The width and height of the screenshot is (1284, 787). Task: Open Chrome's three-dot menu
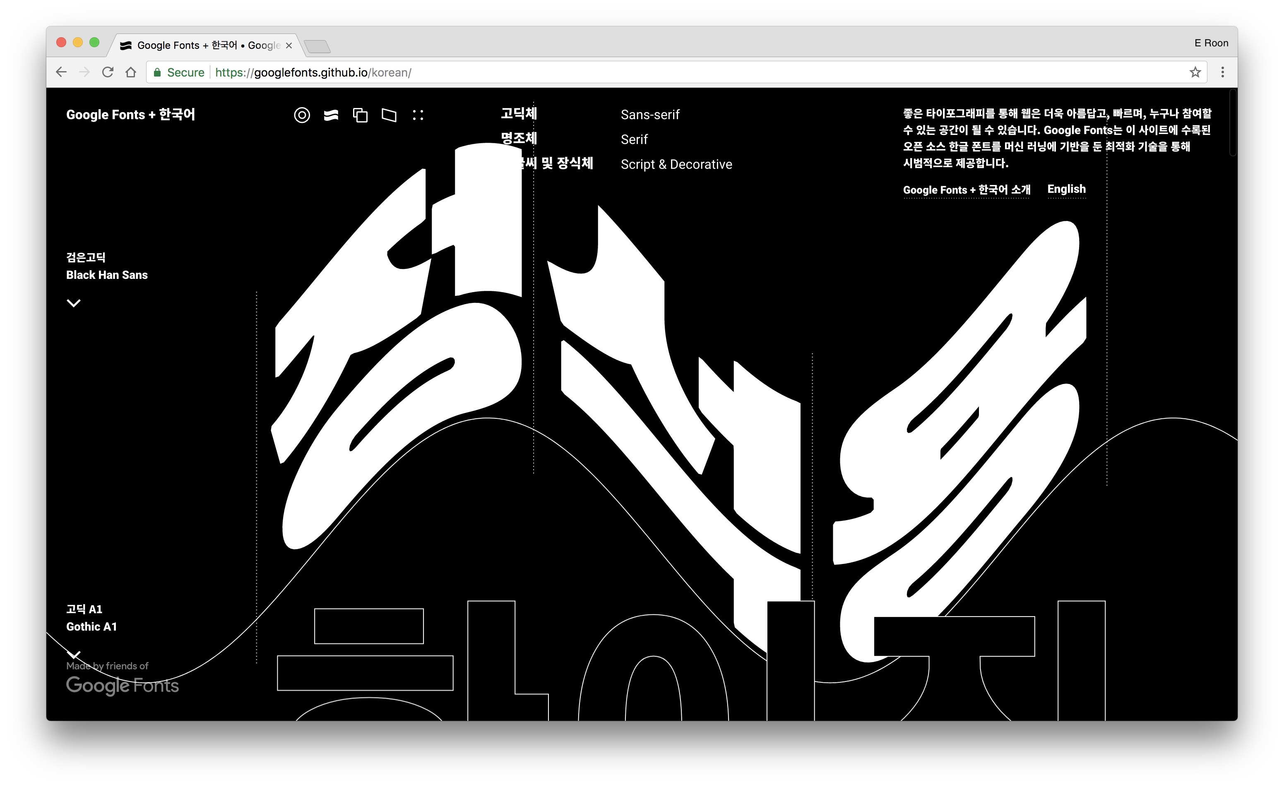click(1223, 72)
